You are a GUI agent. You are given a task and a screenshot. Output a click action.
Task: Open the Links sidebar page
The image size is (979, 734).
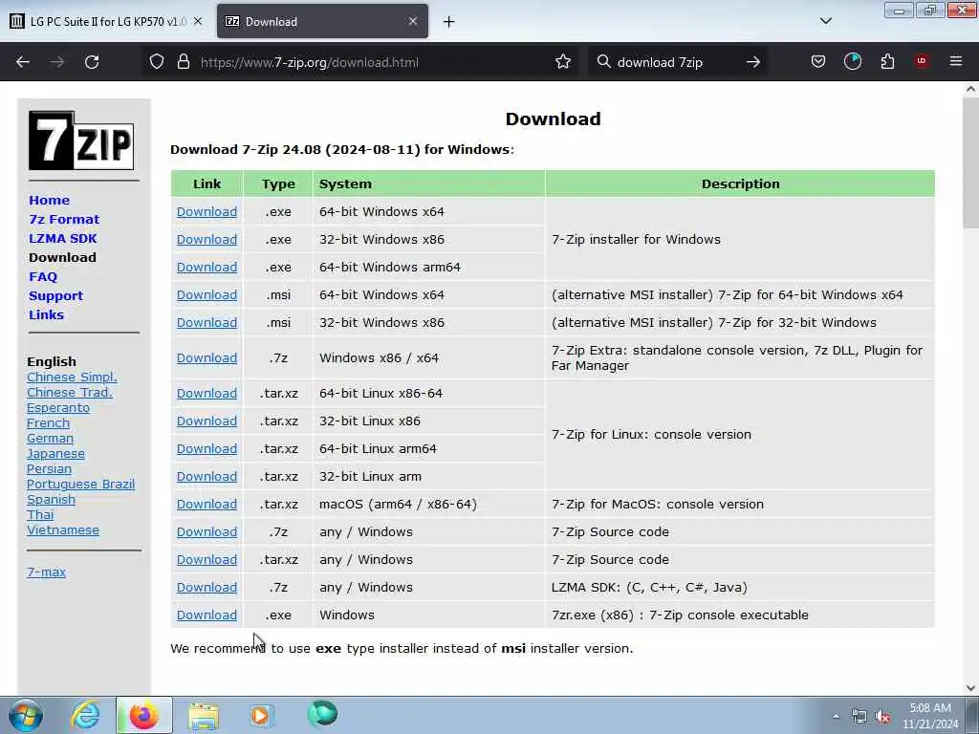(46, 314)
